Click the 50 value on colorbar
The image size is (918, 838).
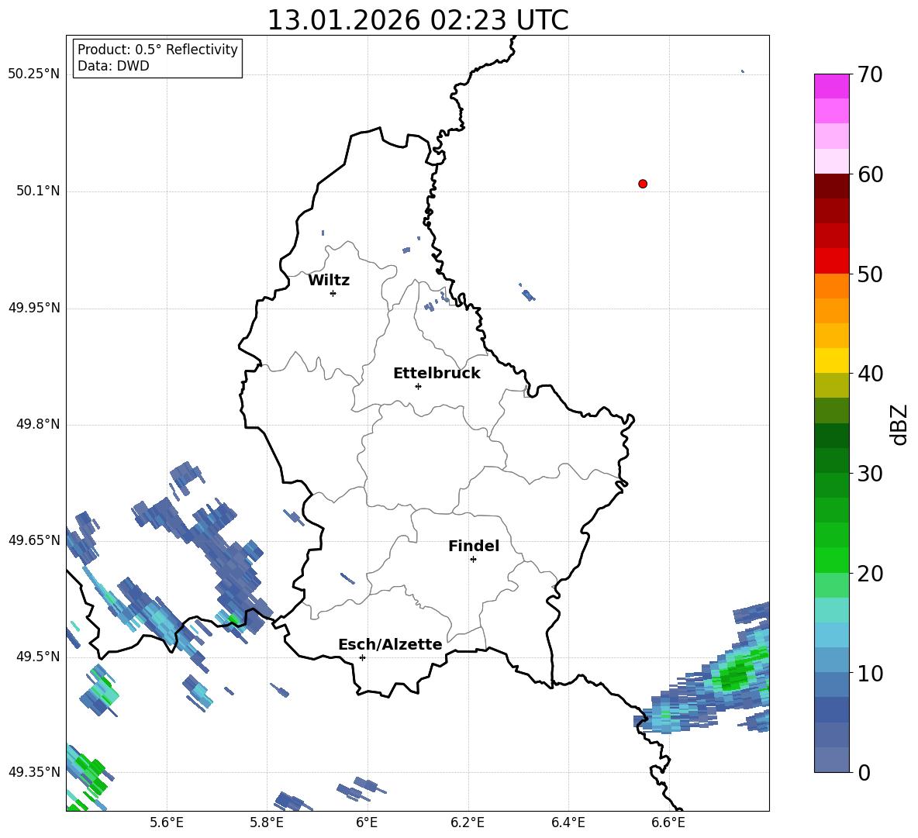(870, 274)
